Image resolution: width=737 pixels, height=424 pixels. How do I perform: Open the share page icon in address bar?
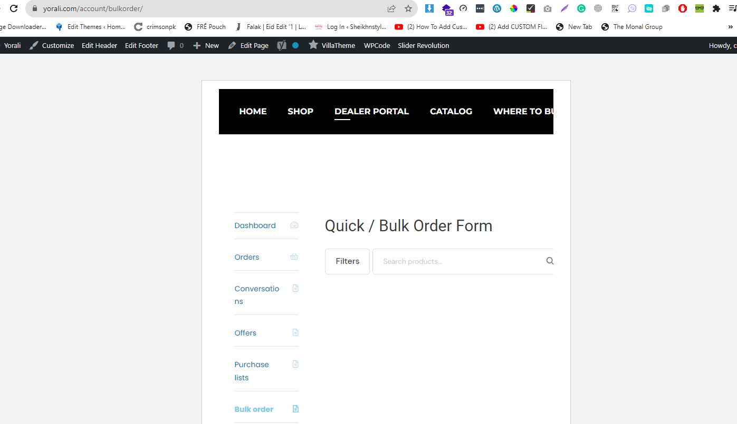click(391, 8)
